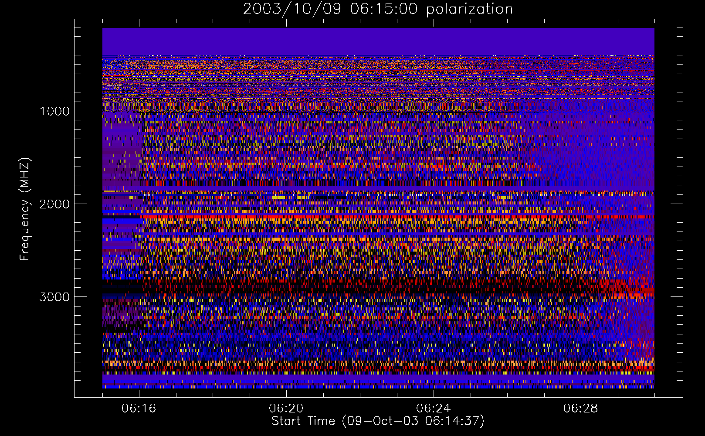The image size is (705, 436).
Task: Click the 06:16 time tick label
Action: coord(139,409)
